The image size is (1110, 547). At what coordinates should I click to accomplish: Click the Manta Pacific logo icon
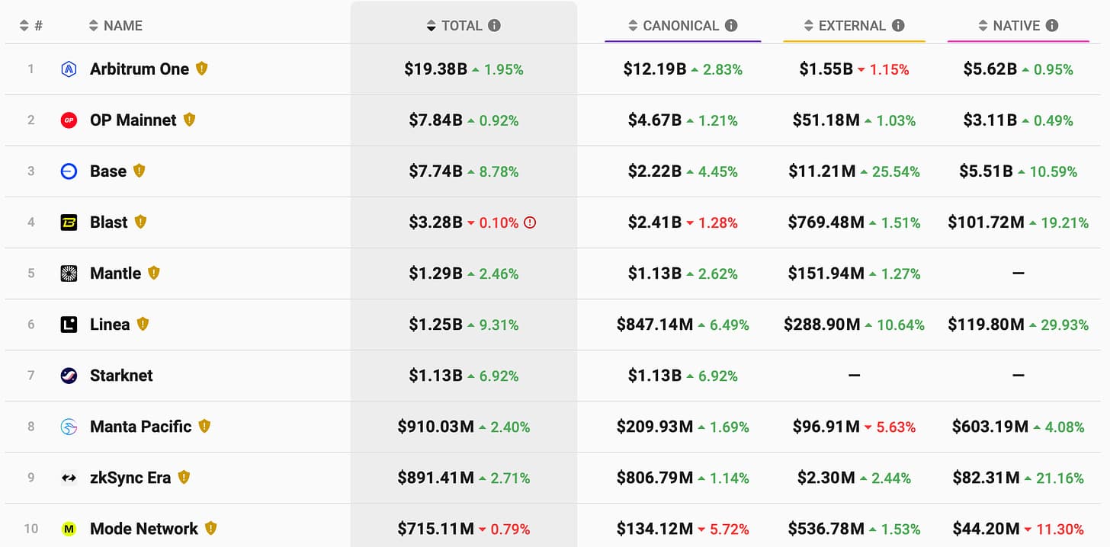(69, 427)
